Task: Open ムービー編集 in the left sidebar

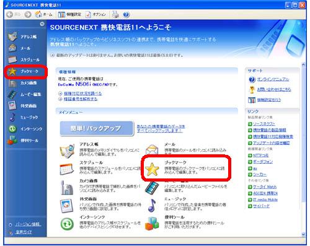Action: click(x=24, y=94)
